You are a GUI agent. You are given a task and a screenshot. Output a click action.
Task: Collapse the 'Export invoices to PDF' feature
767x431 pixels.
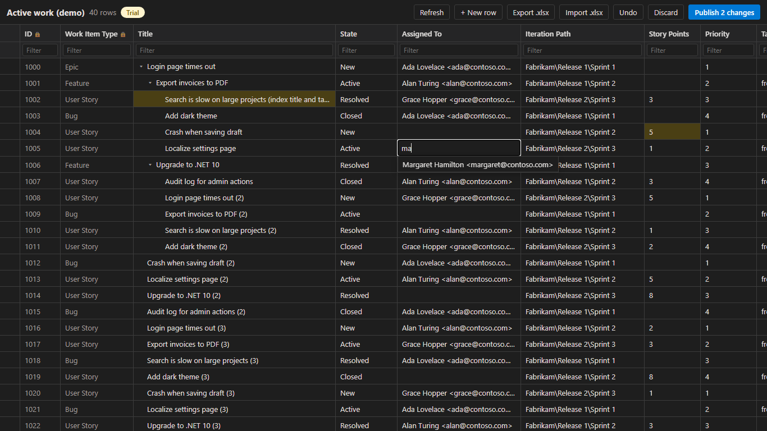(x=150, y=83)
